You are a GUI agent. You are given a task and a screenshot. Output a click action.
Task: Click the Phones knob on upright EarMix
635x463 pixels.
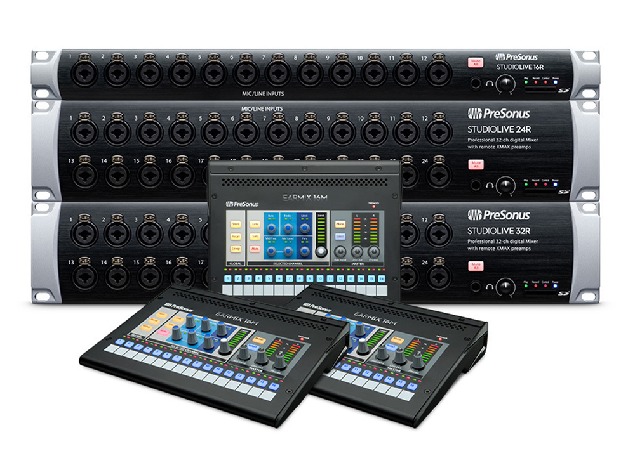(373, 252)
